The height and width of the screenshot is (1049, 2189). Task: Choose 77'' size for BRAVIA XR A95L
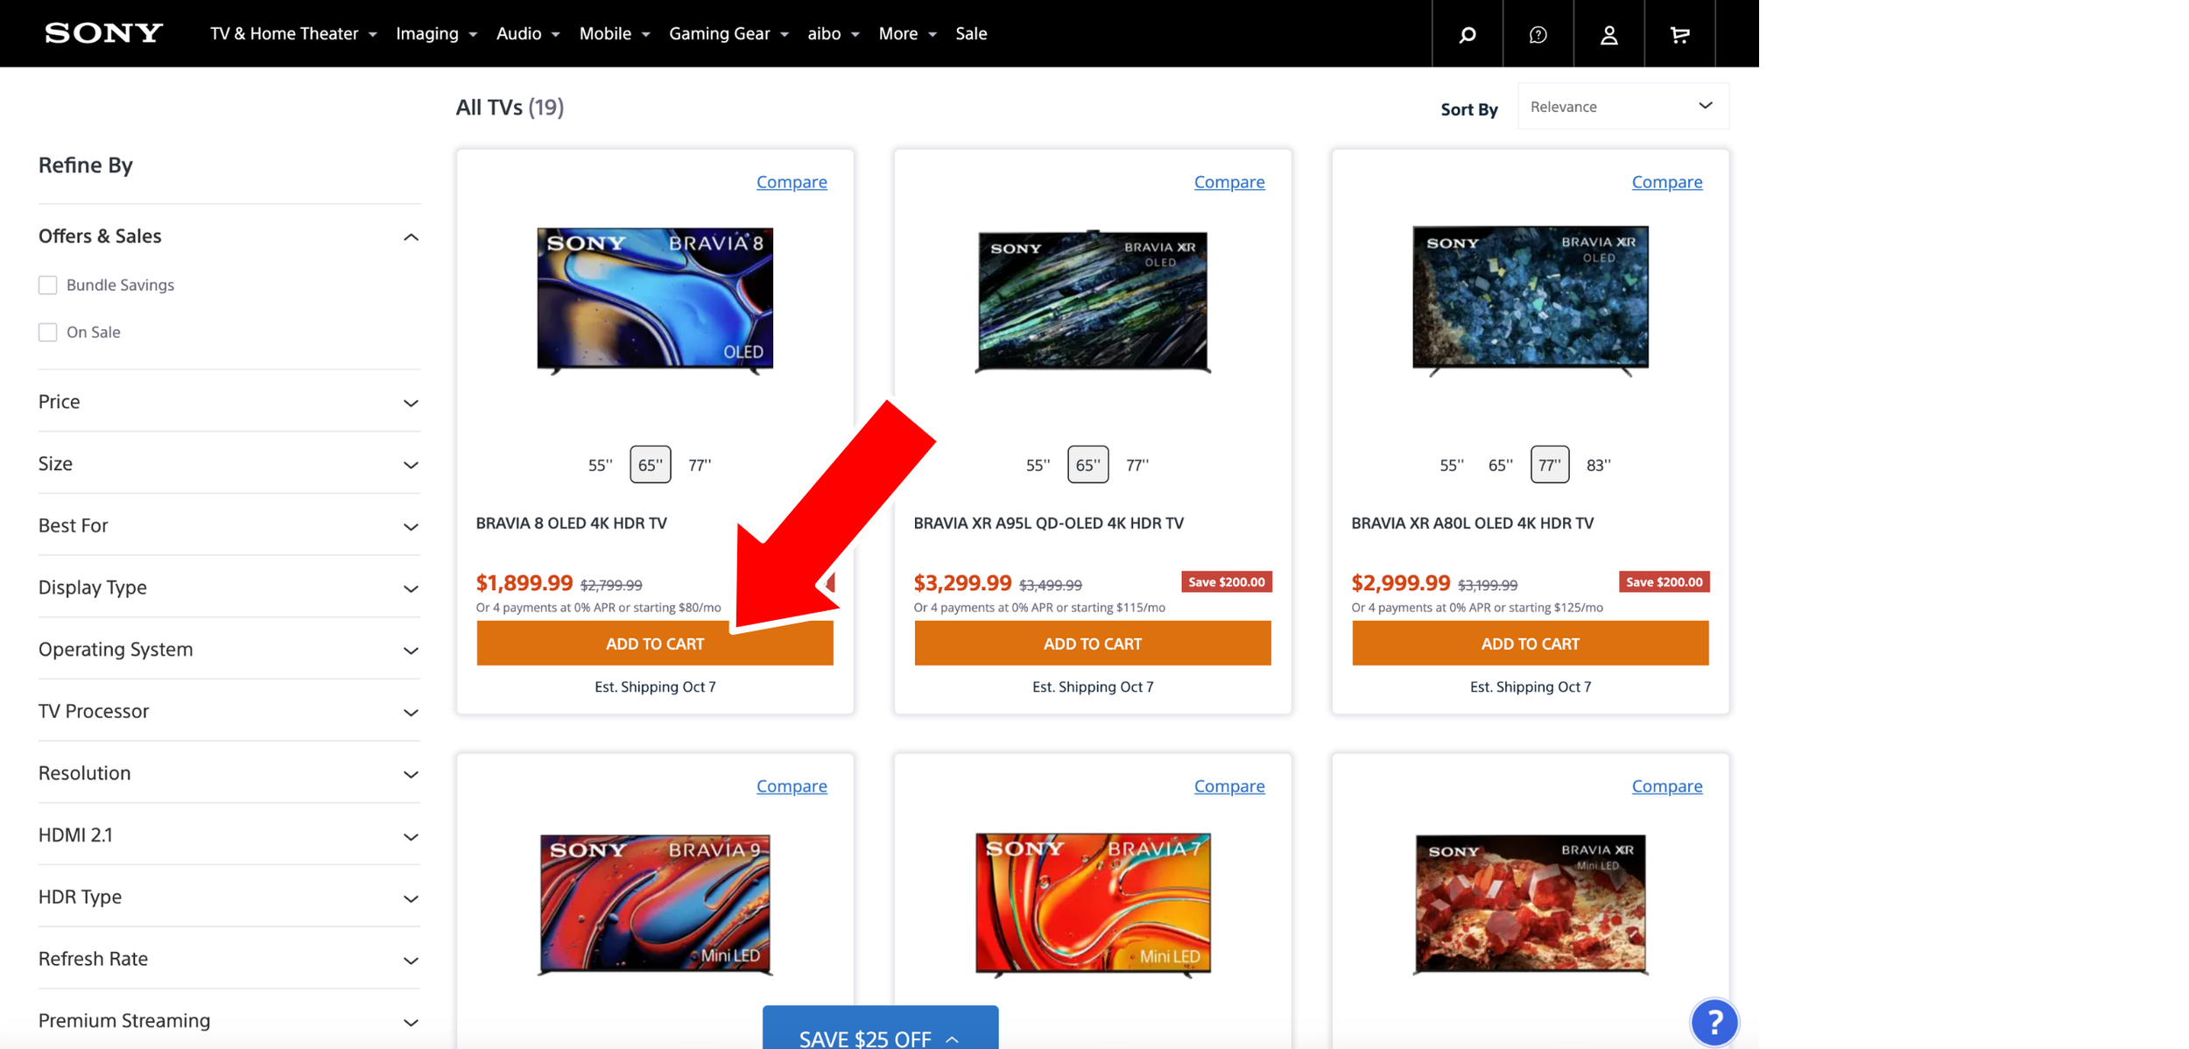[1137, 465]
